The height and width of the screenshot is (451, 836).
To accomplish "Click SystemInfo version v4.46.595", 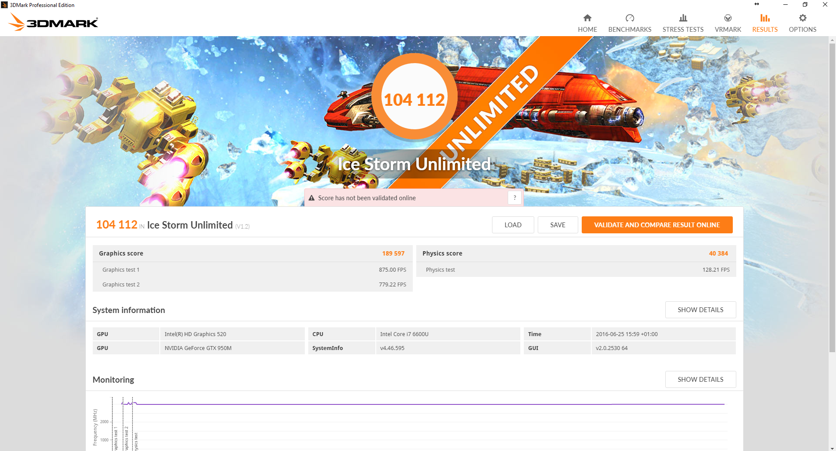I will point(448,348).
